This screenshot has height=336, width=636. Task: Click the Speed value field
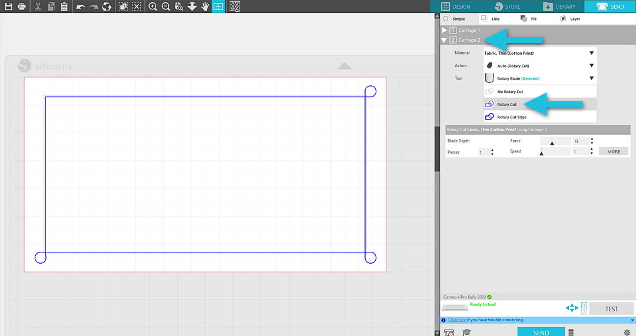pos(581,152)
